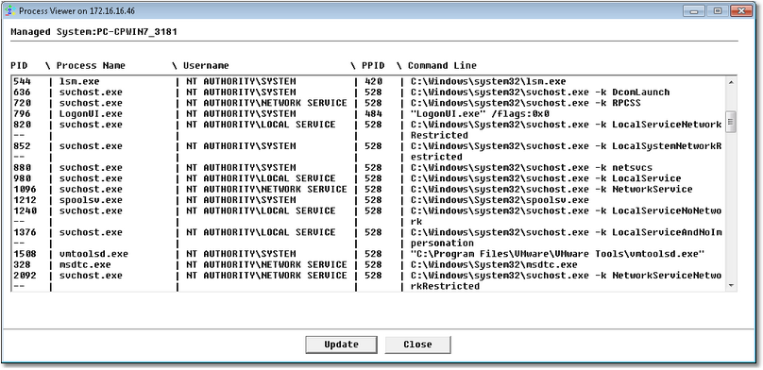Click the PID column header

point(19,66)
